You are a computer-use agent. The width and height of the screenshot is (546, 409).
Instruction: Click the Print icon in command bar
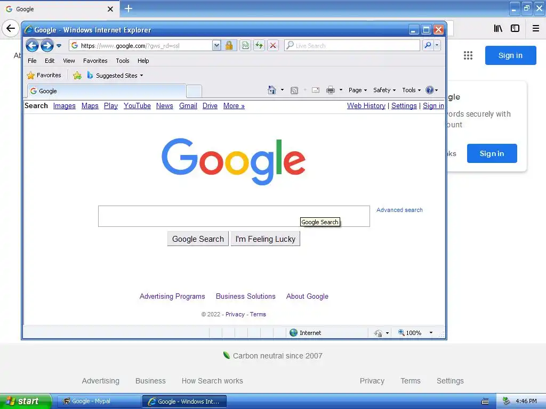click(x=331, y=91)
